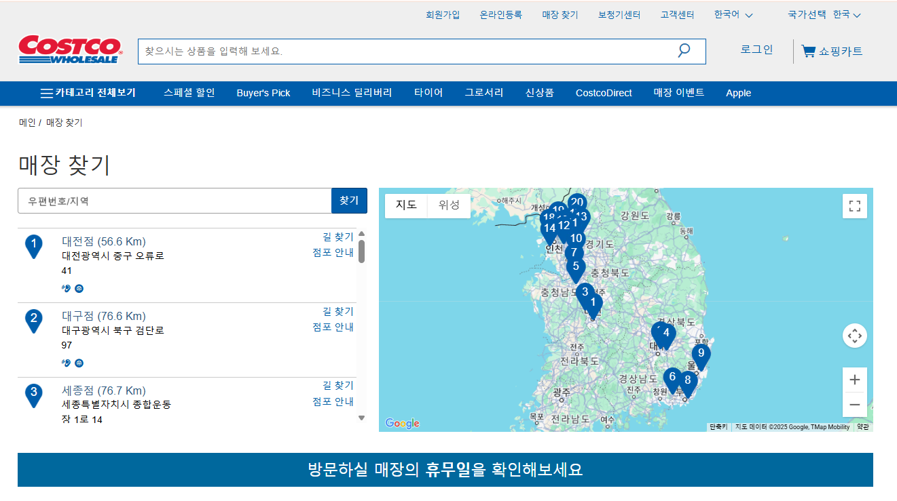Open the CostcoDirect menu
Image resolution: width=897 pixels, height=501 pixels.
pos(604,93)
